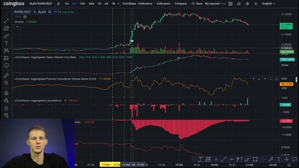This screenshot has width=299, height=168.
Task: Select the highlighter pen tool in bottom toolbar
Action: [271, 159]
